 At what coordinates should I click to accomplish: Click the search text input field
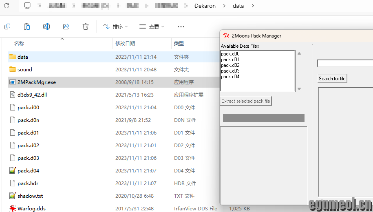[x=345, y=63]
